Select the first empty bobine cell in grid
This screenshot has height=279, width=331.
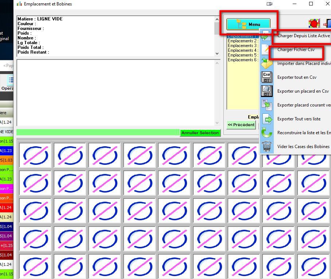coord(35,155)
